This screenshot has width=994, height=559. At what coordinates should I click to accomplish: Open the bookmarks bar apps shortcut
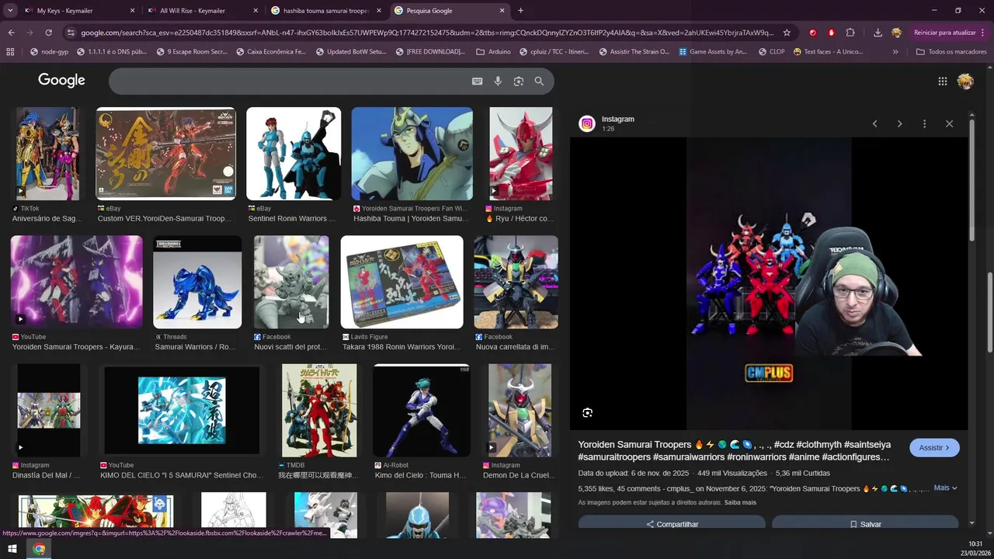[x=10, y=51]
